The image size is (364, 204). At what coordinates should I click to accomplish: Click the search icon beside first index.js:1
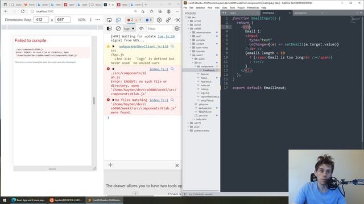[172, 69]
